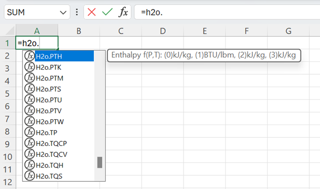The height and width of the screenshot is (189, 320).
Task: Click cell A1 containing =h2o.
Action: click(x=37, y=43)
